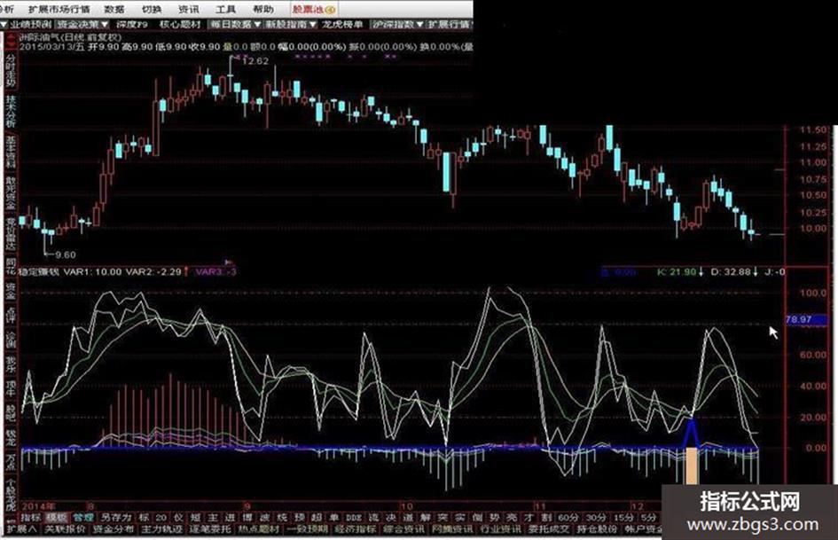Image resolution: width=838 pixels, height=540 pixels.
Task: Open the 资金 side tab
Action: point(10,292)
